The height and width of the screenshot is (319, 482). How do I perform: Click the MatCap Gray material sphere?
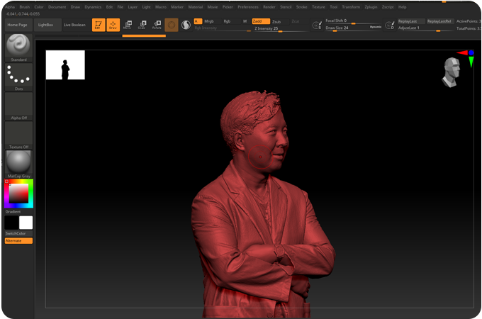point(18,162)
